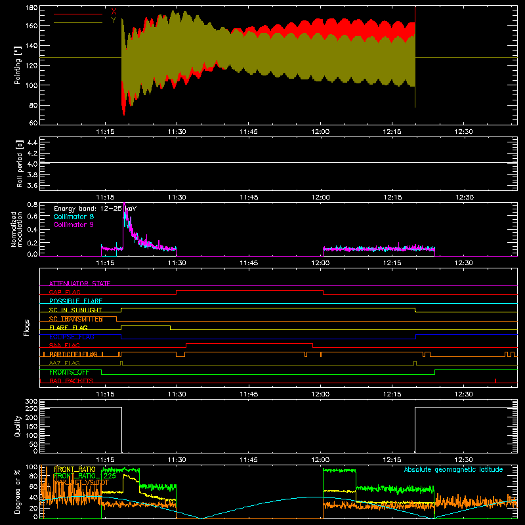Select the magenta Collimator 9 legend entry
The image size is (525, 525).
(73, 224)
